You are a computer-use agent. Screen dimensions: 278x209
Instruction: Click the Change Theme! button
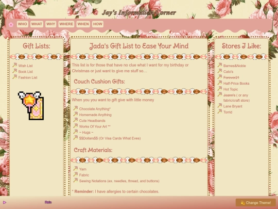[256, 203]
